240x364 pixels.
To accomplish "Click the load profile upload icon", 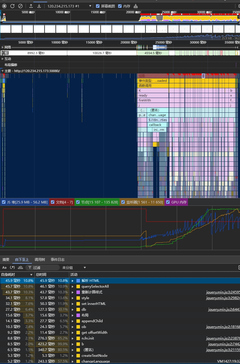I will coord(31,6).
